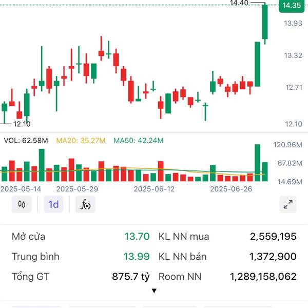Viewport: 308px width, 308px height.
Task: Expand chart to fullscreen
Action: pos(288,204)
